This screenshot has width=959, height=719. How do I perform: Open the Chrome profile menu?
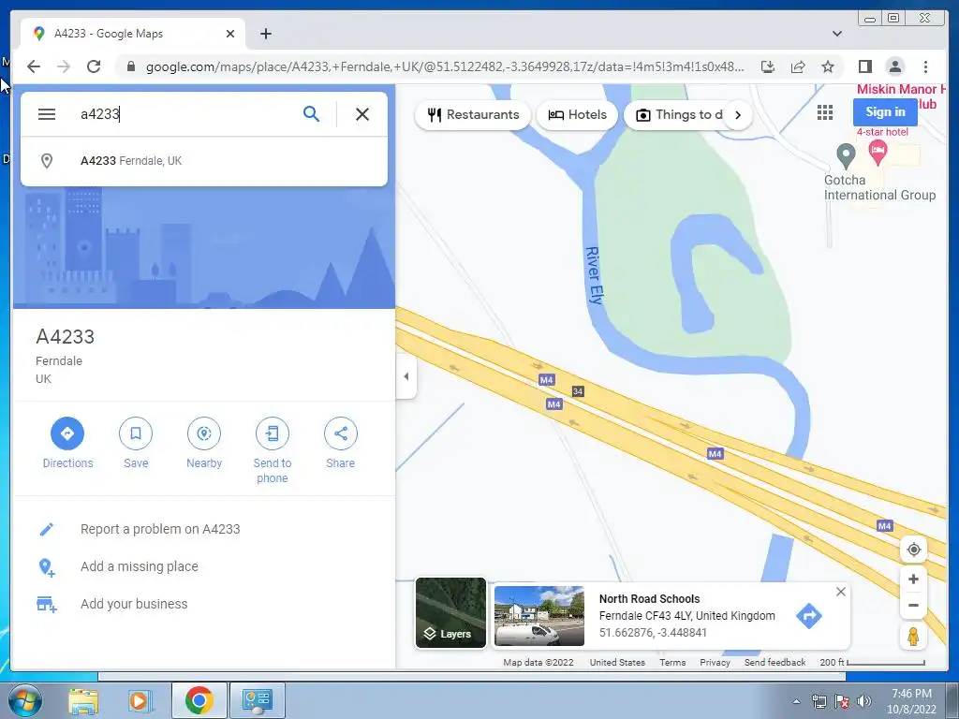click(894, 66)
